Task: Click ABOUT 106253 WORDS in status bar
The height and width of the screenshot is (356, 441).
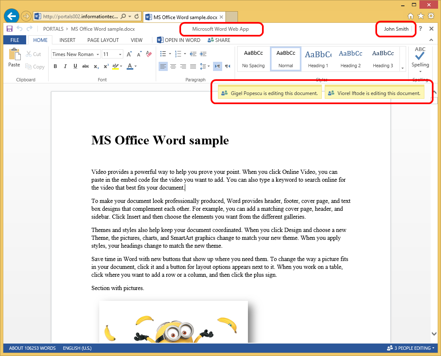Action: pos(32,348)
